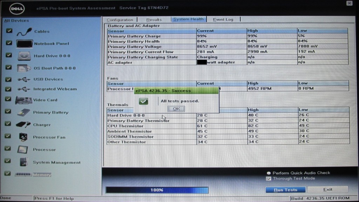Select the System Health tab
The width and height of the screenshot is (359, 202).
188,19
